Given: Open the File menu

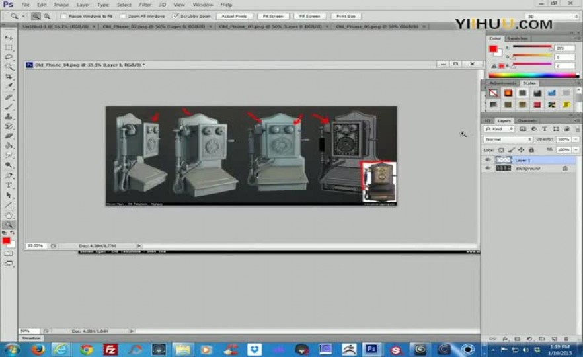Looking at the screenshot, I should click(x=25, y=5).
